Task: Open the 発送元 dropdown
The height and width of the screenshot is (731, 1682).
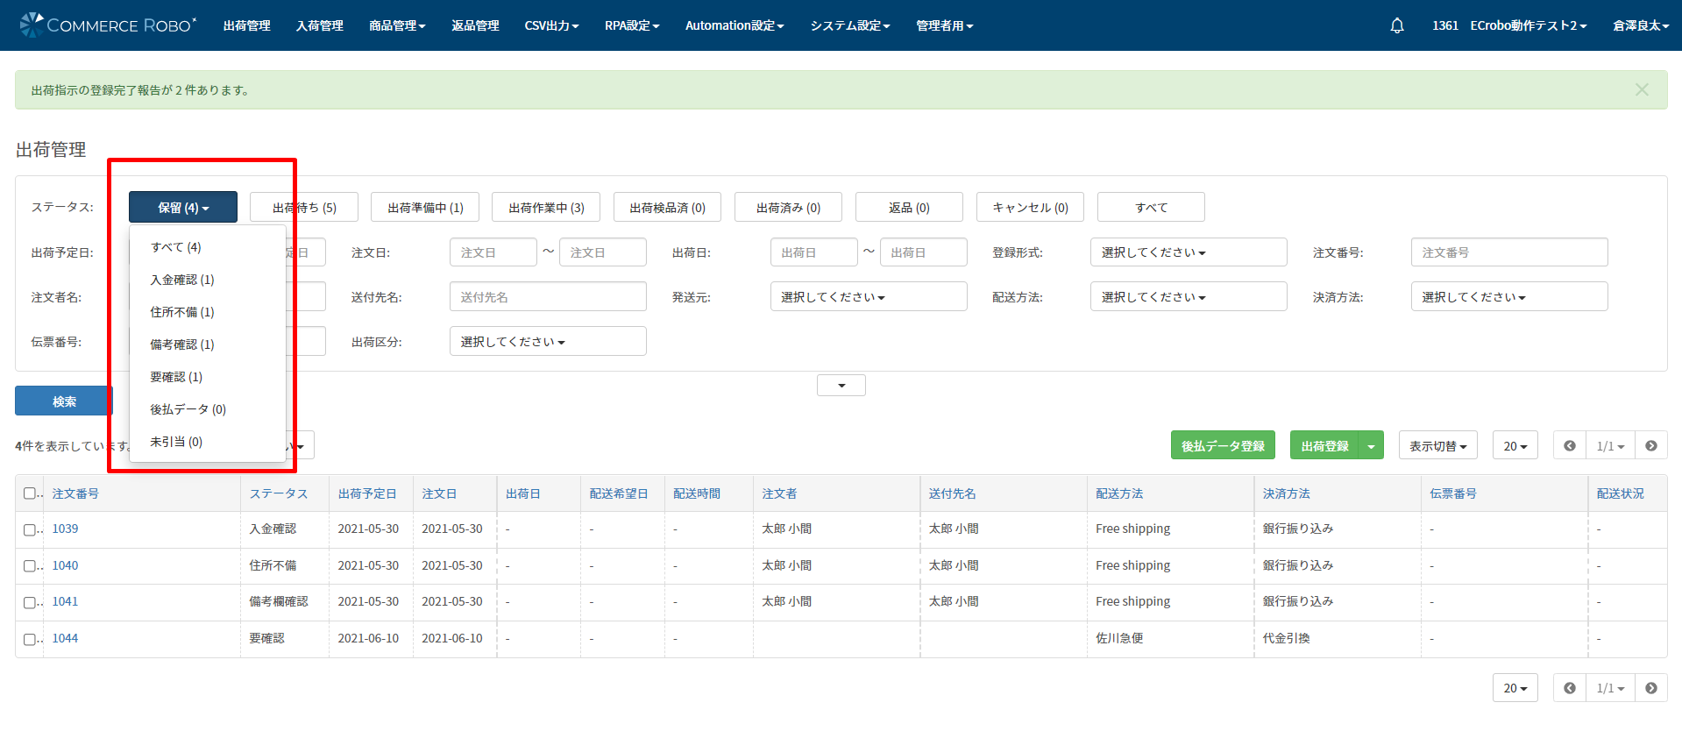Action: 869,297
